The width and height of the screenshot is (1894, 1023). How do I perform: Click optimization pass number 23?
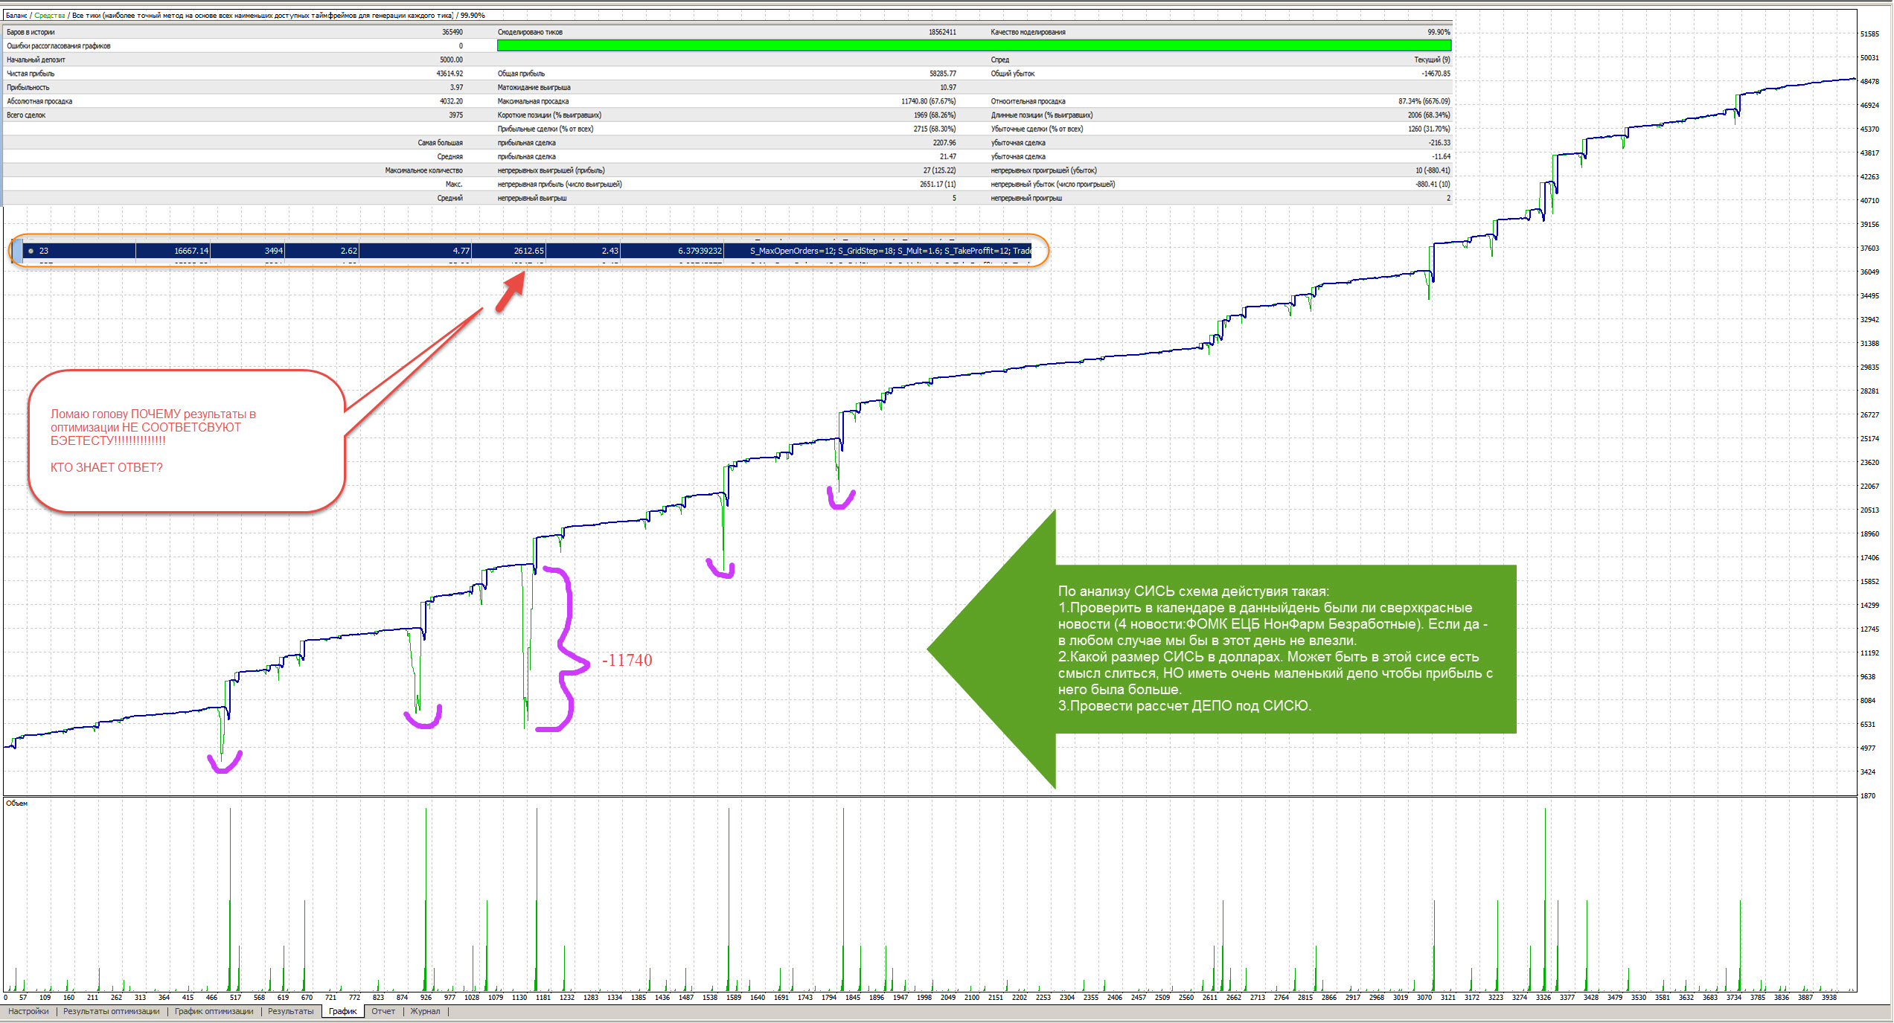(x=44, y=251)
